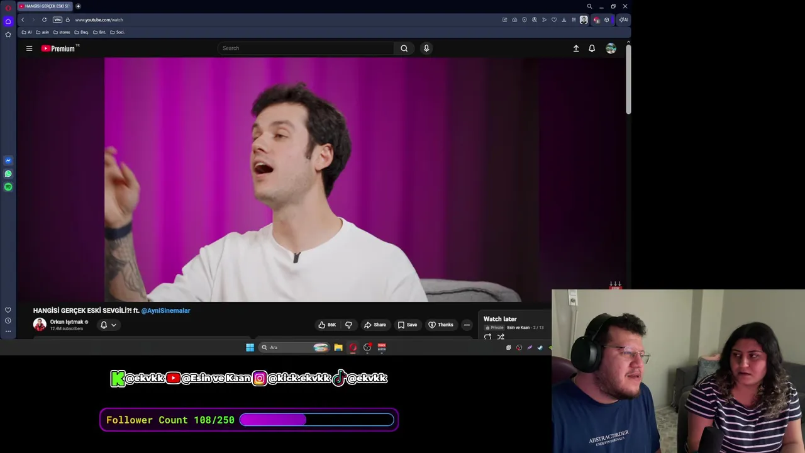The image size is (805, 453).
Task: Open the Daq. bookmarks folder
Action: [82, 32]
